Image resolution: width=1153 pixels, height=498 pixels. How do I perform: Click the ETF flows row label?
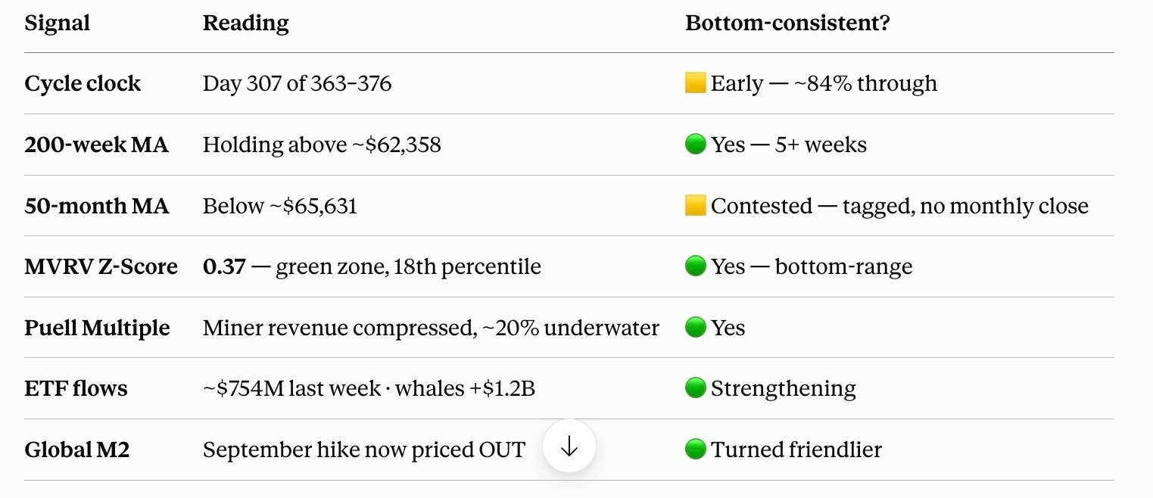(x=76, y=388)
